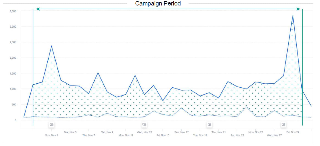Click the Tue, Nov 5 date label
The width and height of the screenshot is (320, 146).
(70, 132)
